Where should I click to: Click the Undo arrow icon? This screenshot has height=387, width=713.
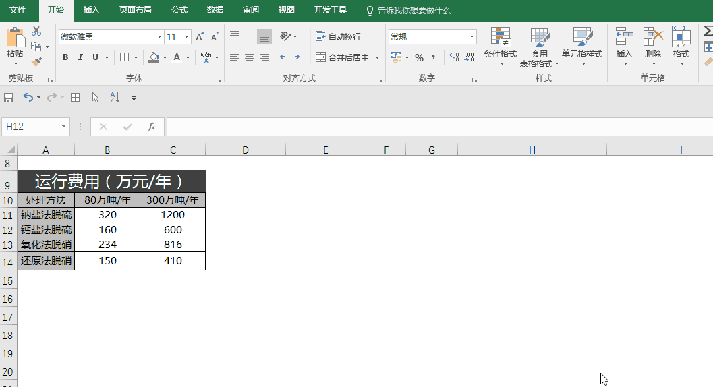click(28, 98)
